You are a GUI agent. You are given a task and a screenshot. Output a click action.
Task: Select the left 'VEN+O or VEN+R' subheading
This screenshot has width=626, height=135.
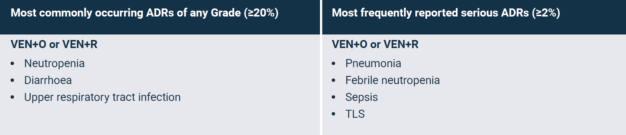[x=54, y=44]
